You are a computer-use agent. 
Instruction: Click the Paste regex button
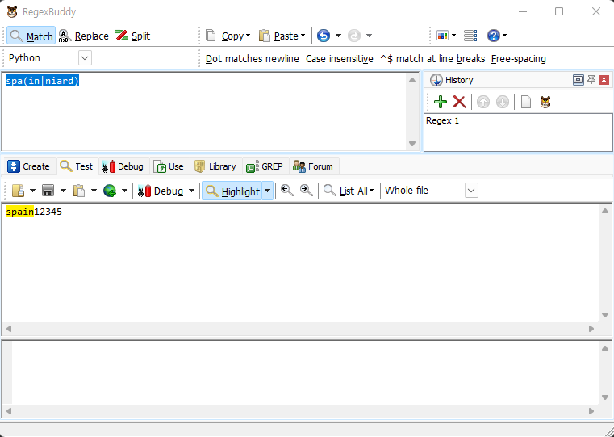(278, 36)
